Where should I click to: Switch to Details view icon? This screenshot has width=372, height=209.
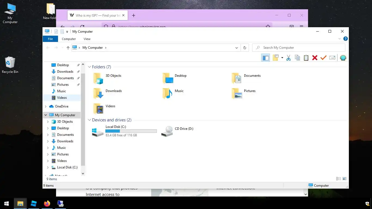tap(339, 179)
